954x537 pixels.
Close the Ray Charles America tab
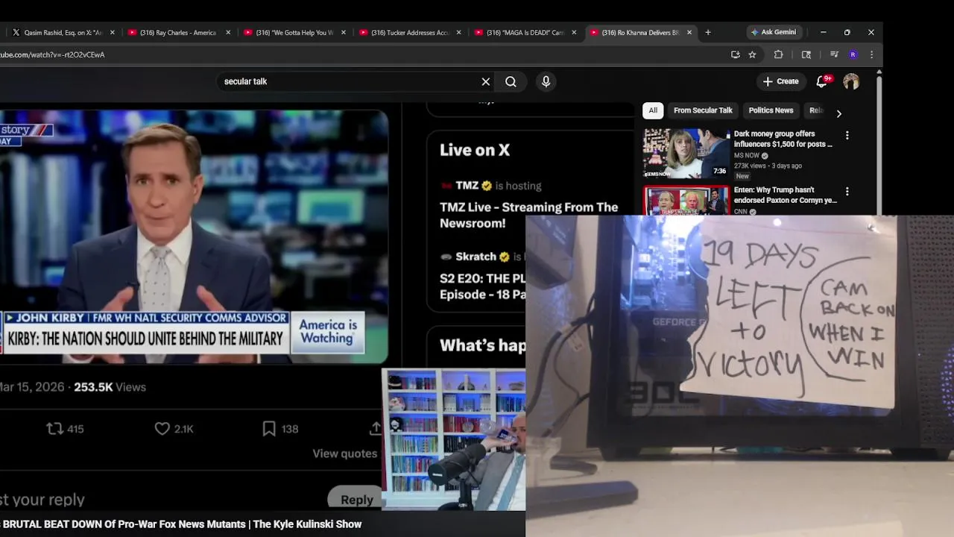pyautogui.click(x=228, y=32)
